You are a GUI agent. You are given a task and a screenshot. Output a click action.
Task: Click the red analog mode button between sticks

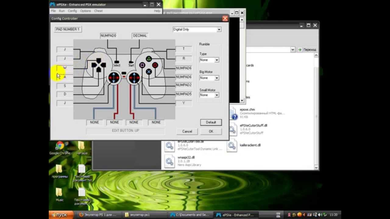click(x=124, y=77)
